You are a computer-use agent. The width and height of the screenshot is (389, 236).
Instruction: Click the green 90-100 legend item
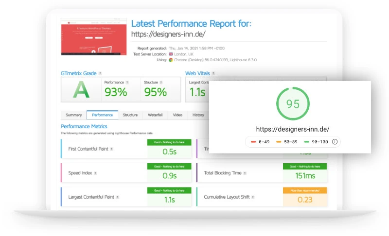pyautogui.click(x=316, y=142)
